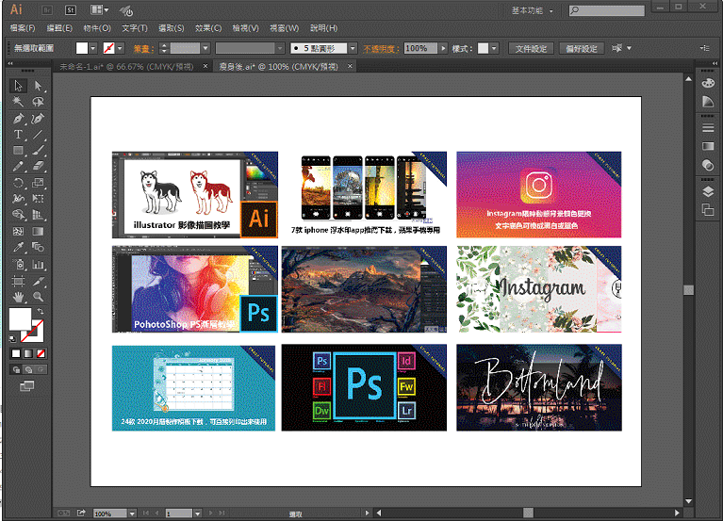This screenshot has width=723, height=521.
Task: Open the 5 點圓形 brush dropdown
Action: 353,48
